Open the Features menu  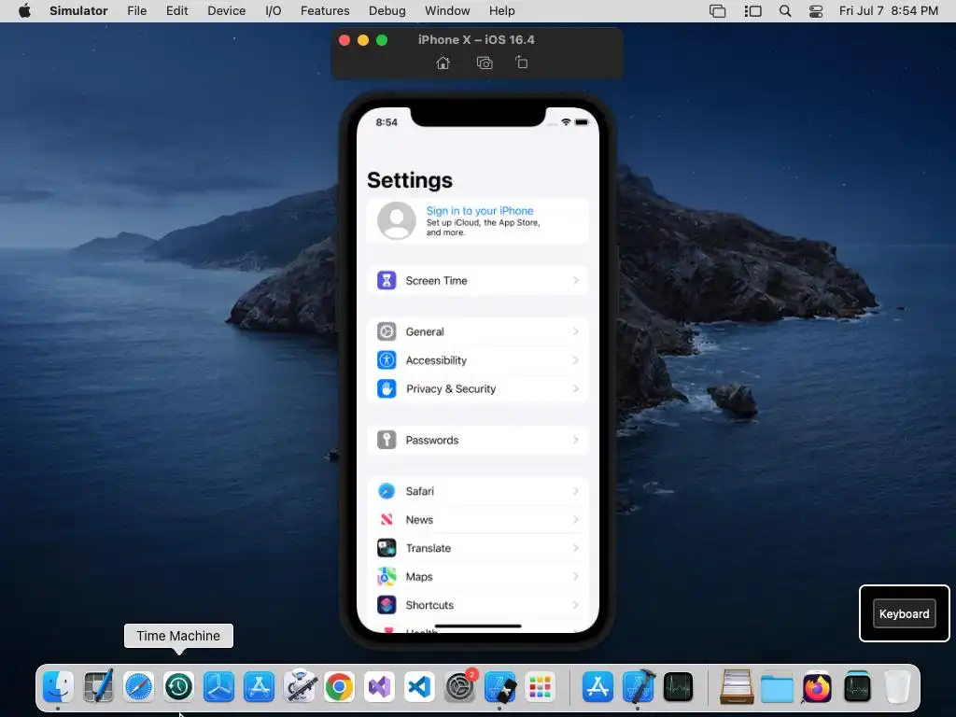click(325, 11)
